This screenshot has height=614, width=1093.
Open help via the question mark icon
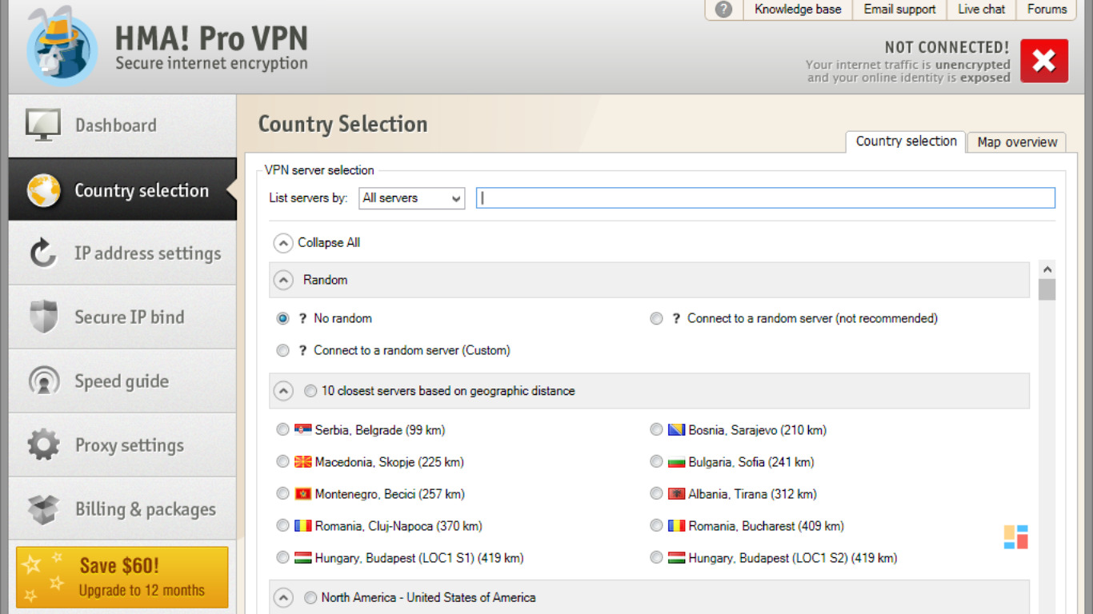click(x=723, y=10)
